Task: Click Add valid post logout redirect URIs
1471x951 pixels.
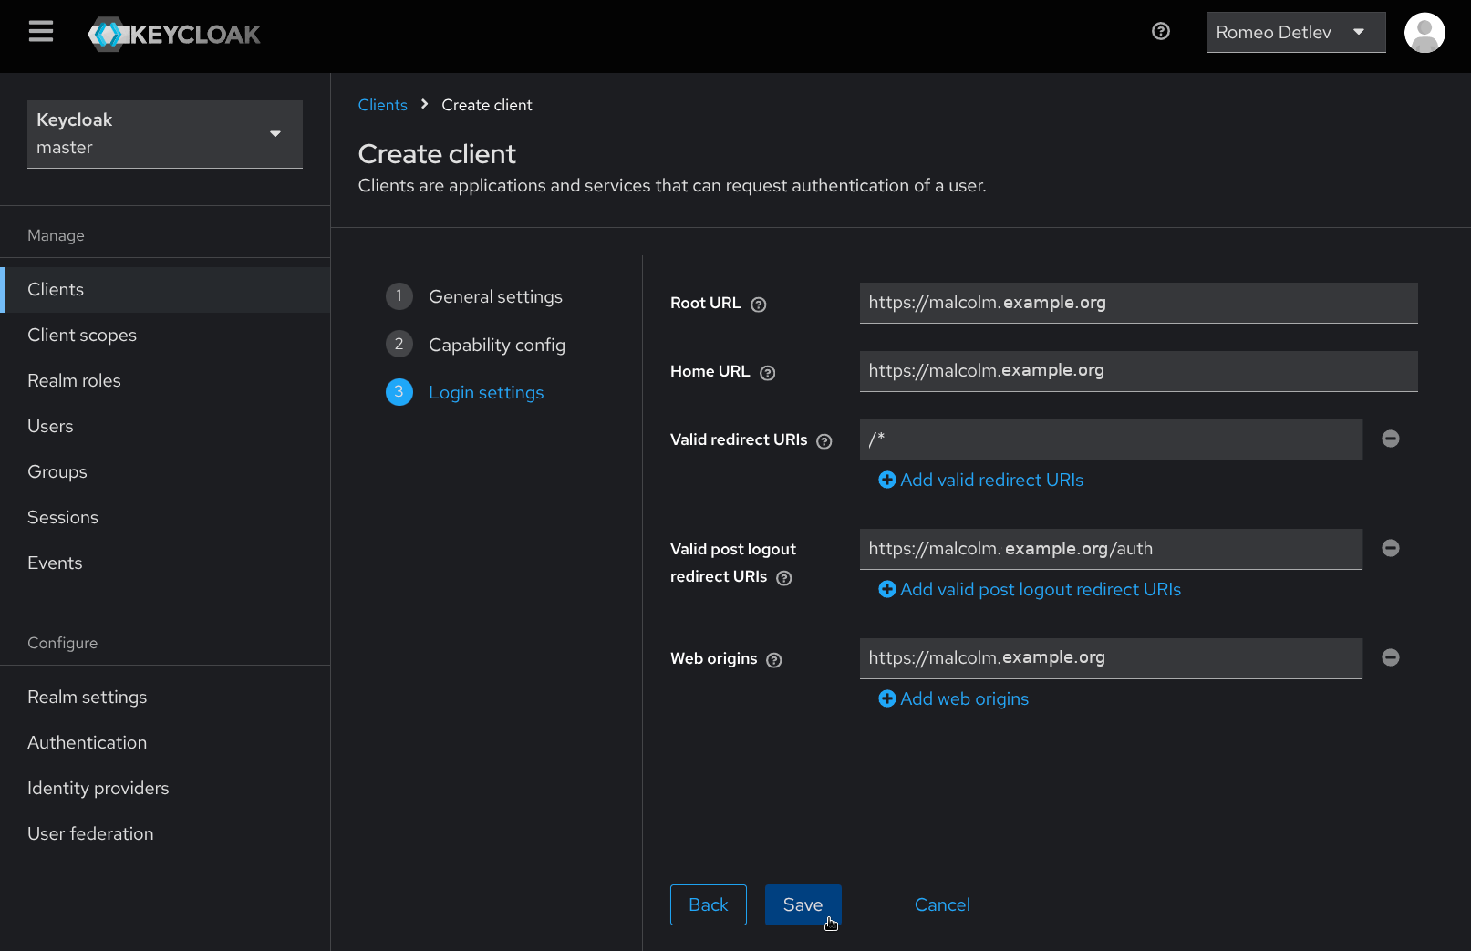Action: click(x=1030, y=590)
